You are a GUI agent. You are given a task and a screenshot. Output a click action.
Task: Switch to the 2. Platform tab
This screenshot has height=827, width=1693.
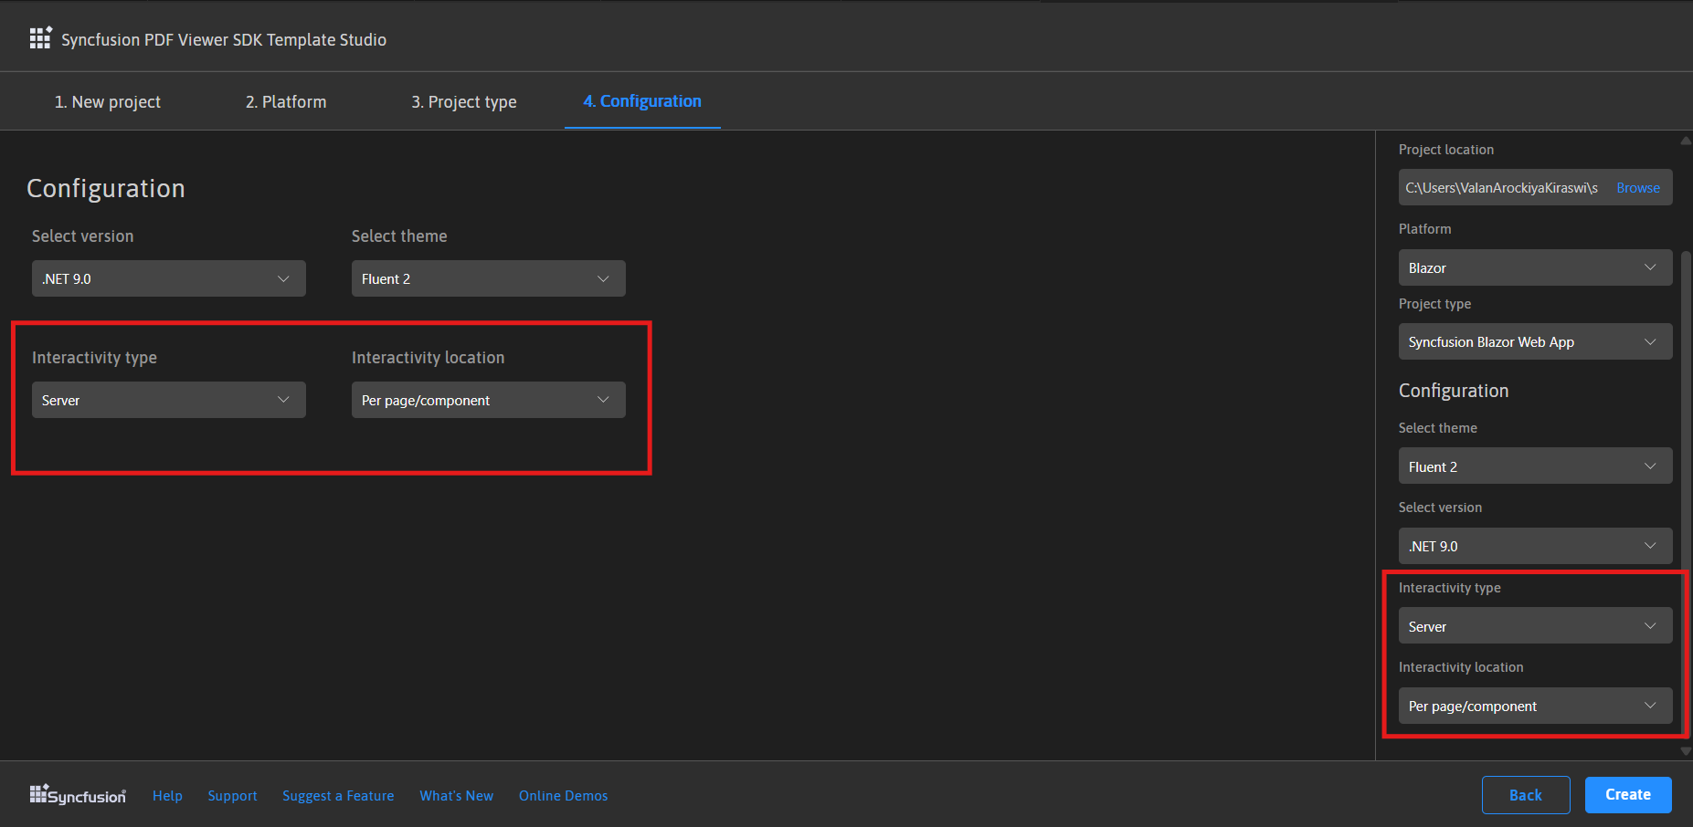click(x=286, y=101)
